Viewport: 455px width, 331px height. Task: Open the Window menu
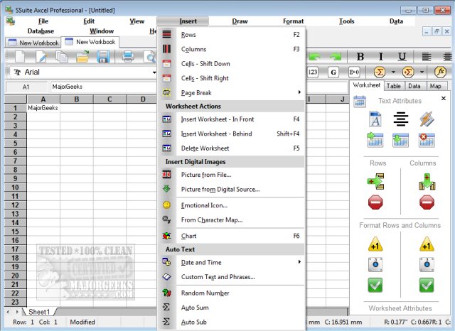coord(102,31)
